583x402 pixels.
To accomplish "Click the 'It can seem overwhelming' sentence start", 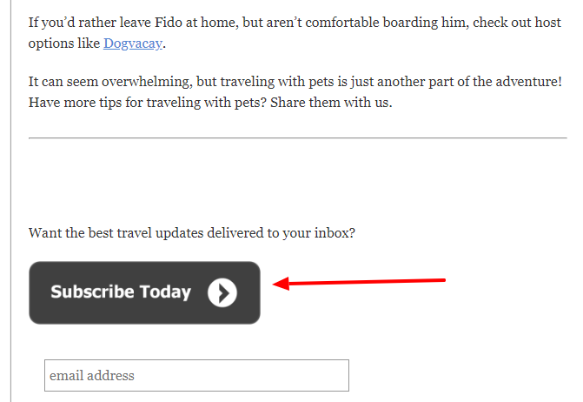I will 110,82.
